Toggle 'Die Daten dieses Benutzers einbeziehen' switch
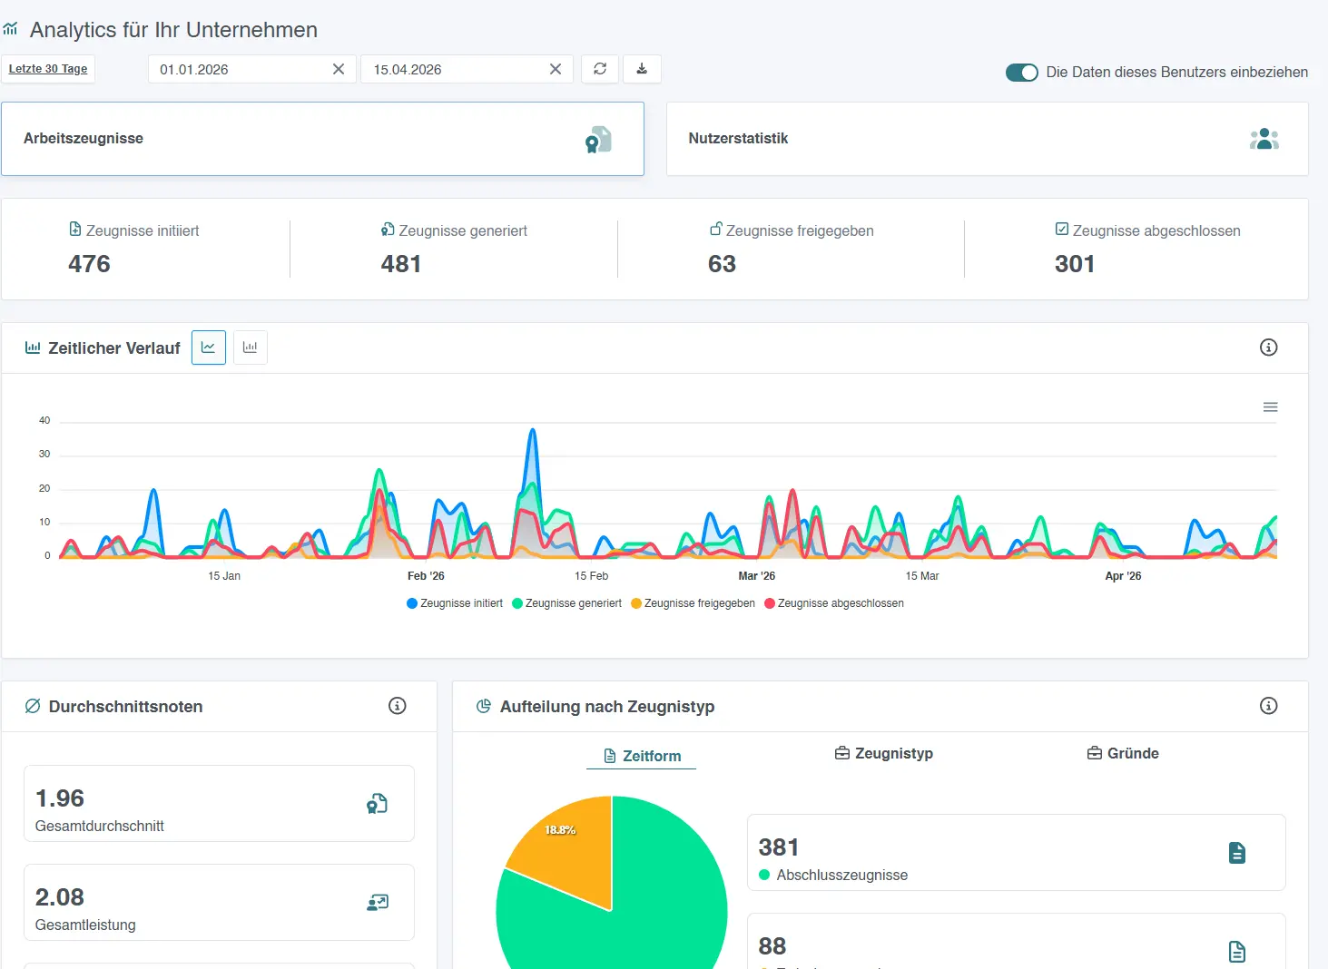 (x=1022, y=73)
